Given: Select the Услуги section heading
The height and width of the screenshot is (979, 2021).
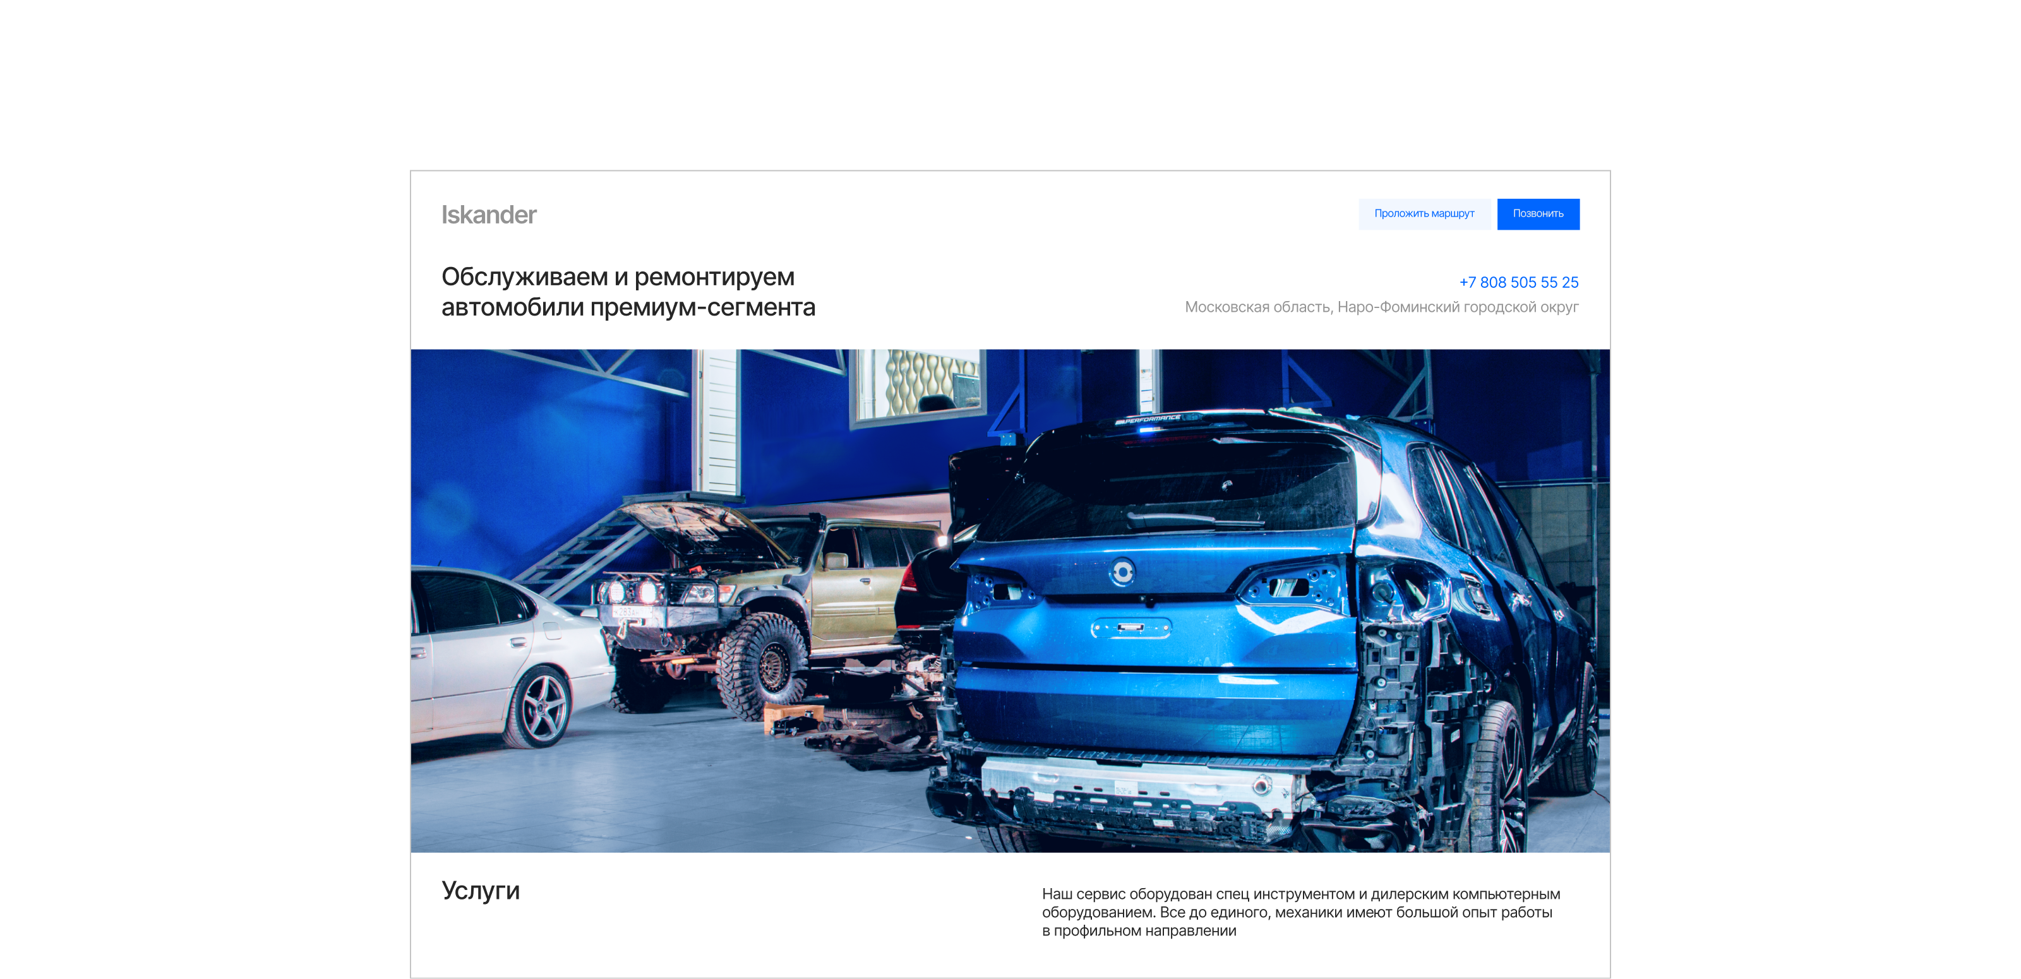Looking at the screenshot, I should pos(480,891).
